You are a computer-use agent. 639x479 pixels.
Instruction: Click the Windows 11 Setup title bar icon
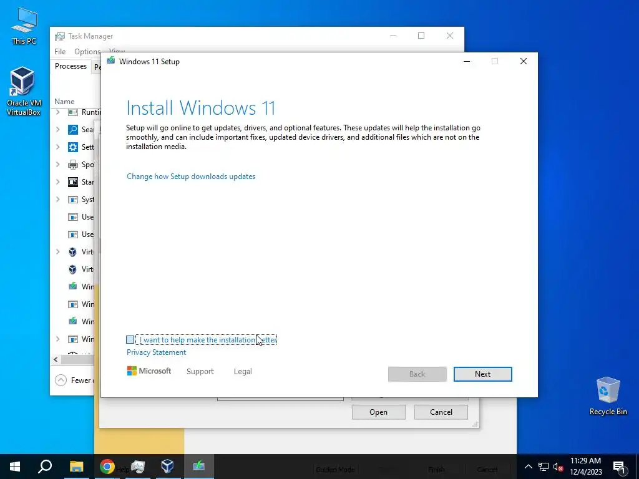click(111, 61)
